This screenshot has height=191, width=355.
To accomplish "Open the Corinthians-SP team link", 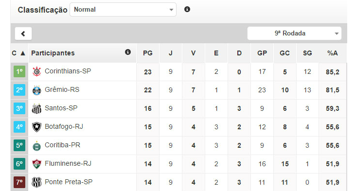I will coord(68,71).
